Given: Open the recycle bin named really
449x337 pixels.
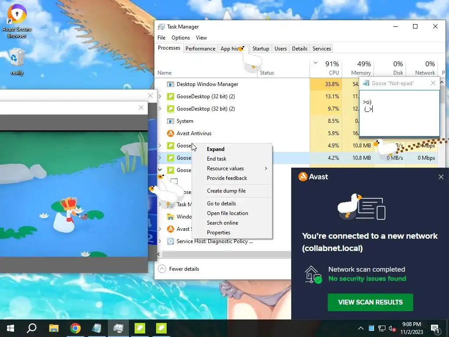Looking at the screenshot, I should coord(17,61).
